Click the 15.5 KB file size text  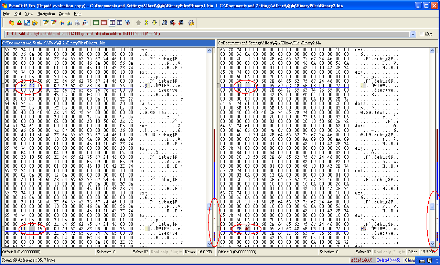(428, 252)
